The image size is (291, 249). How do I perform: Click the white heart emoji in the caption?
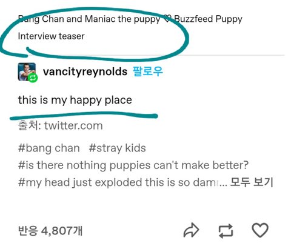(167, 19)
